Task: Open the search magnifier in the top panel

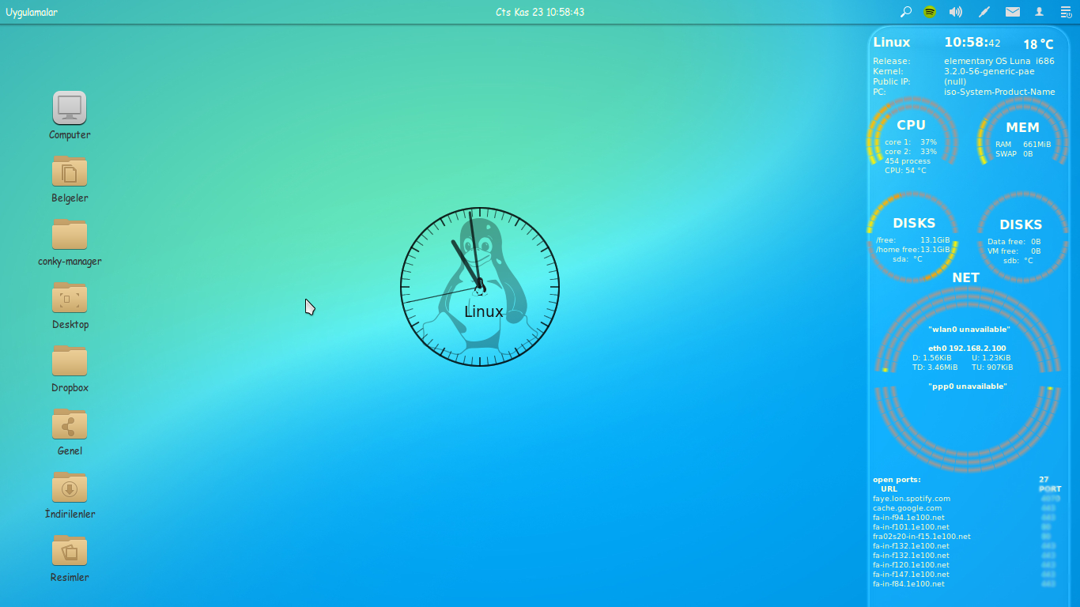Action: (x=906, y=12)
